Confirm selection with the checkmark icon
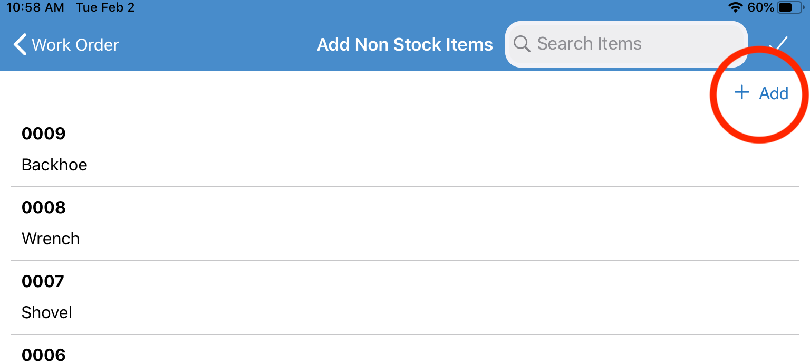This screenshot has height=362, width=810. coord(778,43)
